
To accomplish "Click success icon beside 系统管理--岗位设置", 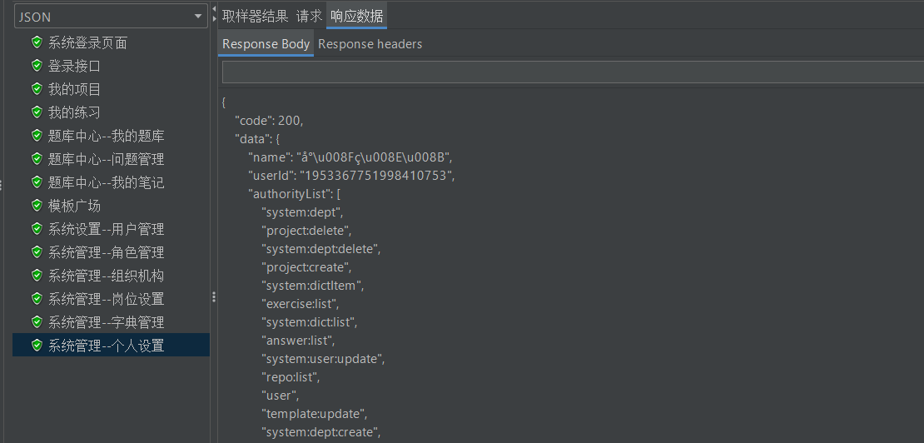I will [x=37, y=299].
